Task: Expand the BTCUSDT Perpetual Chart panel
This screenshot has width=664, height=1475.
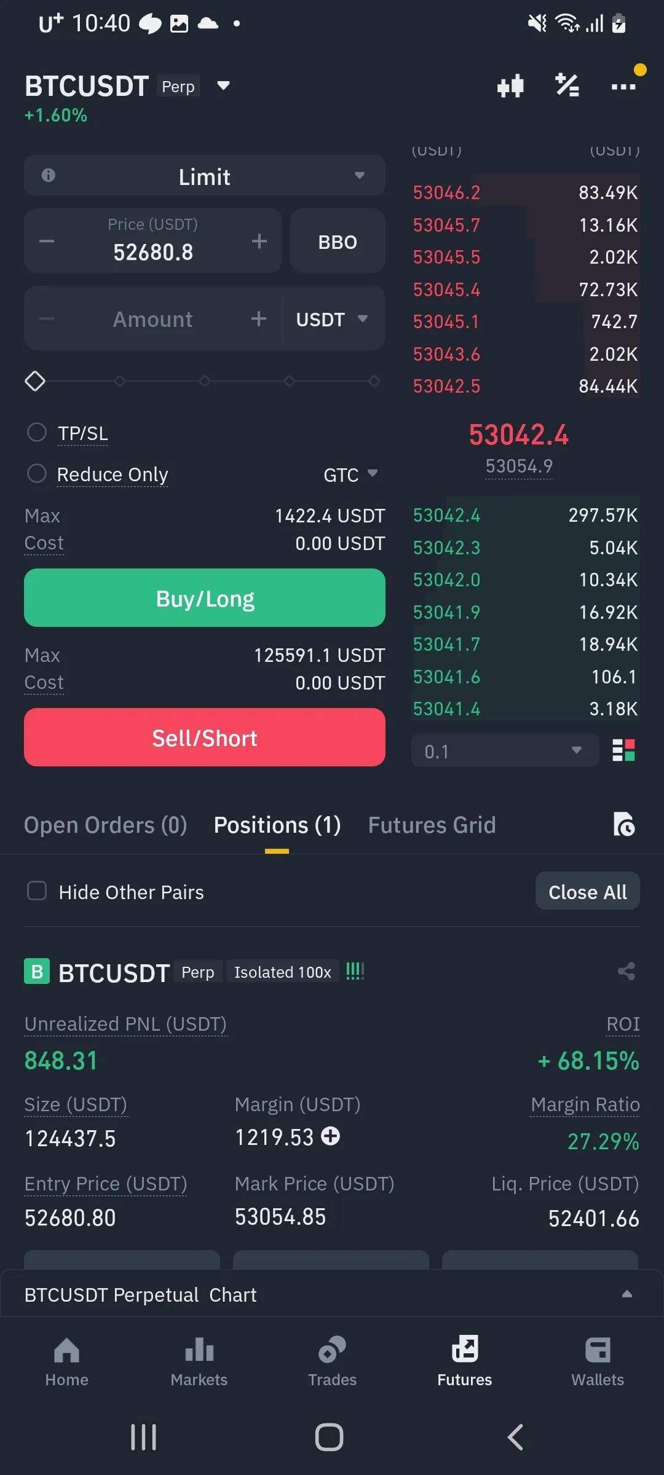Action: (x=626, y=1294)
